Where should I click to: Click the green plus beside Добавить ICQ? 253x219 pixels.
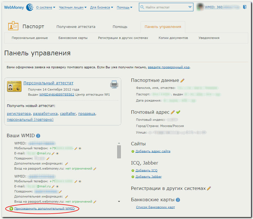coord(133,170)
